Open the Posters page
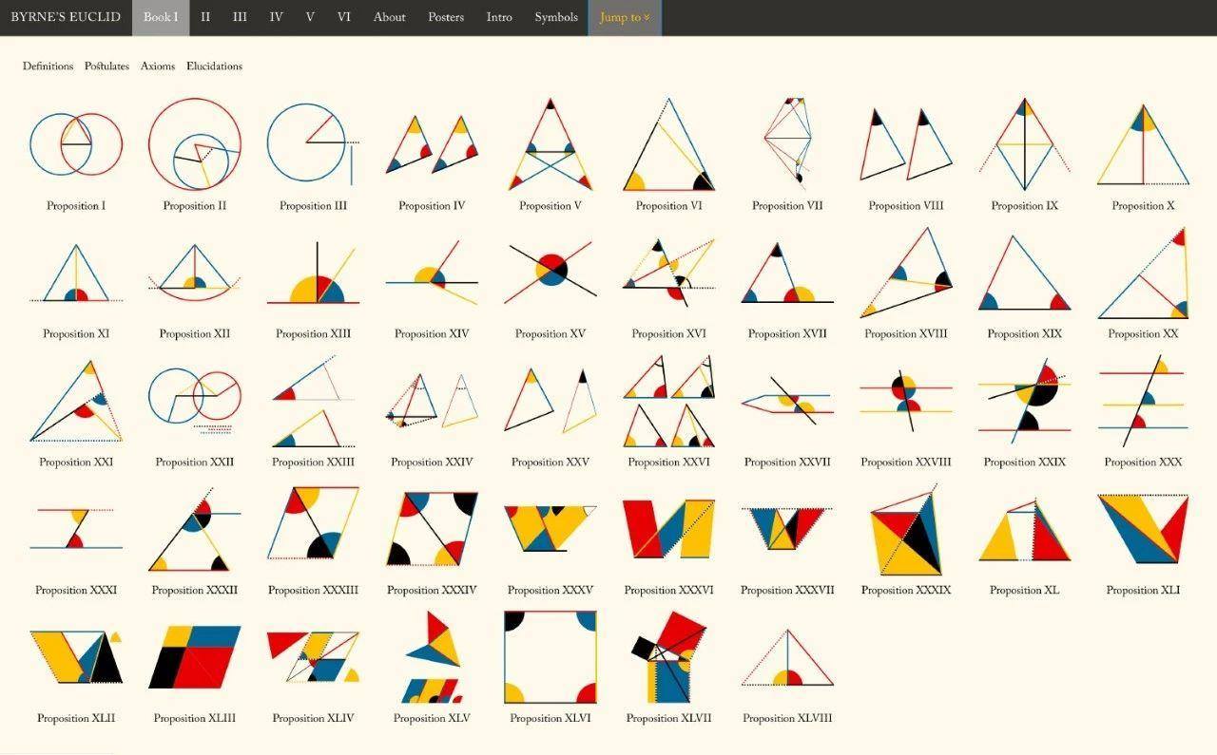 [x=446, y=17]
